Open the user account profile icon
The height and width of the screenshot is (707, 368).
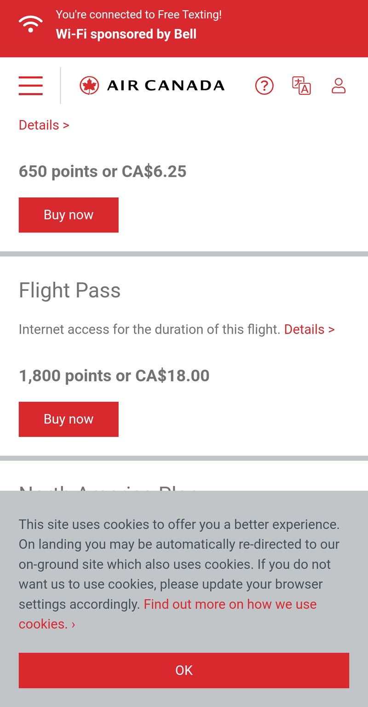pos(339,86)
